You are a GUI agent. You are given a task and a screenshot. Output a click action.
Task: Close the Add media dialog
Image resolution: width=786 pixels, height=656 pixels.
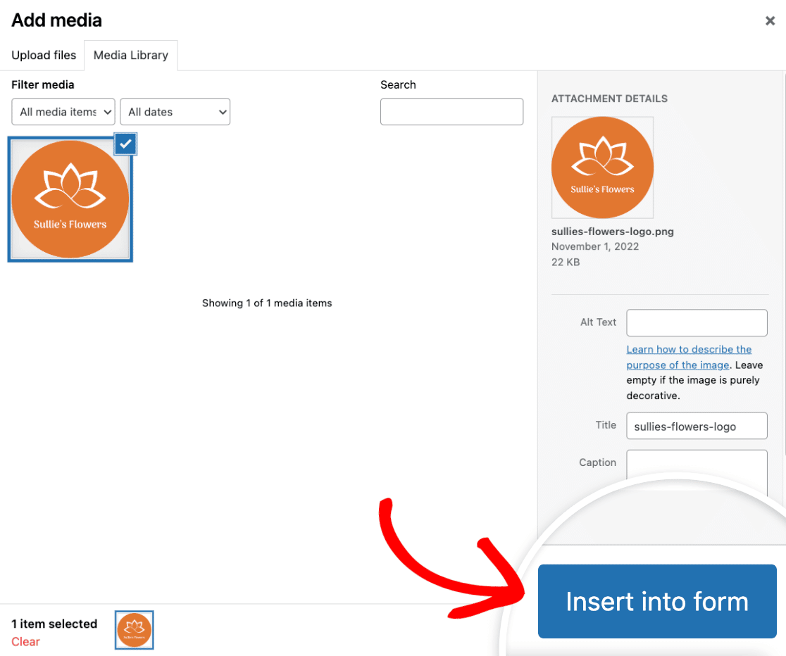[x=770, y=21]
